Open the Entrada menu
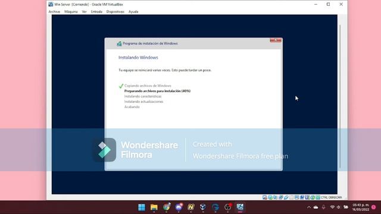The width and height of the screenshot is (381, 214). pos(96,12)
